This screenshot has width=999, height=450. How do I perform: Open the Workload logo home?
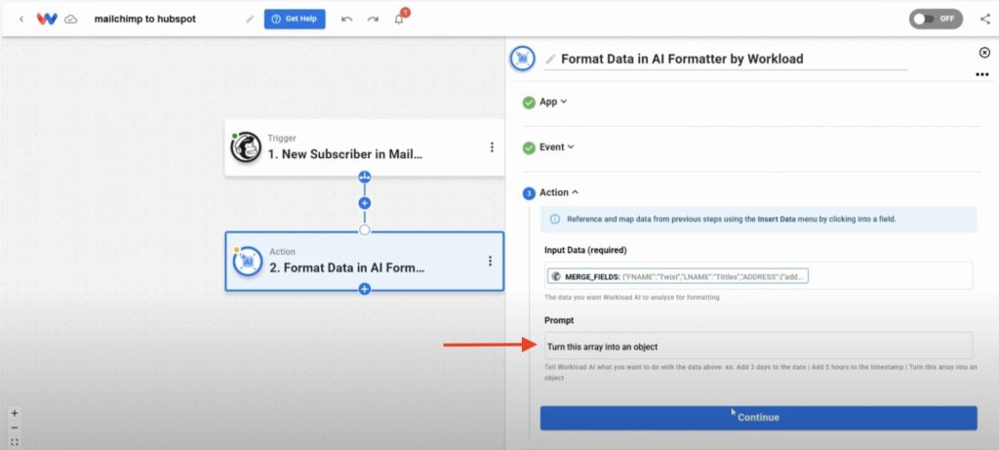pyautogui.click(x=47, y=20)
